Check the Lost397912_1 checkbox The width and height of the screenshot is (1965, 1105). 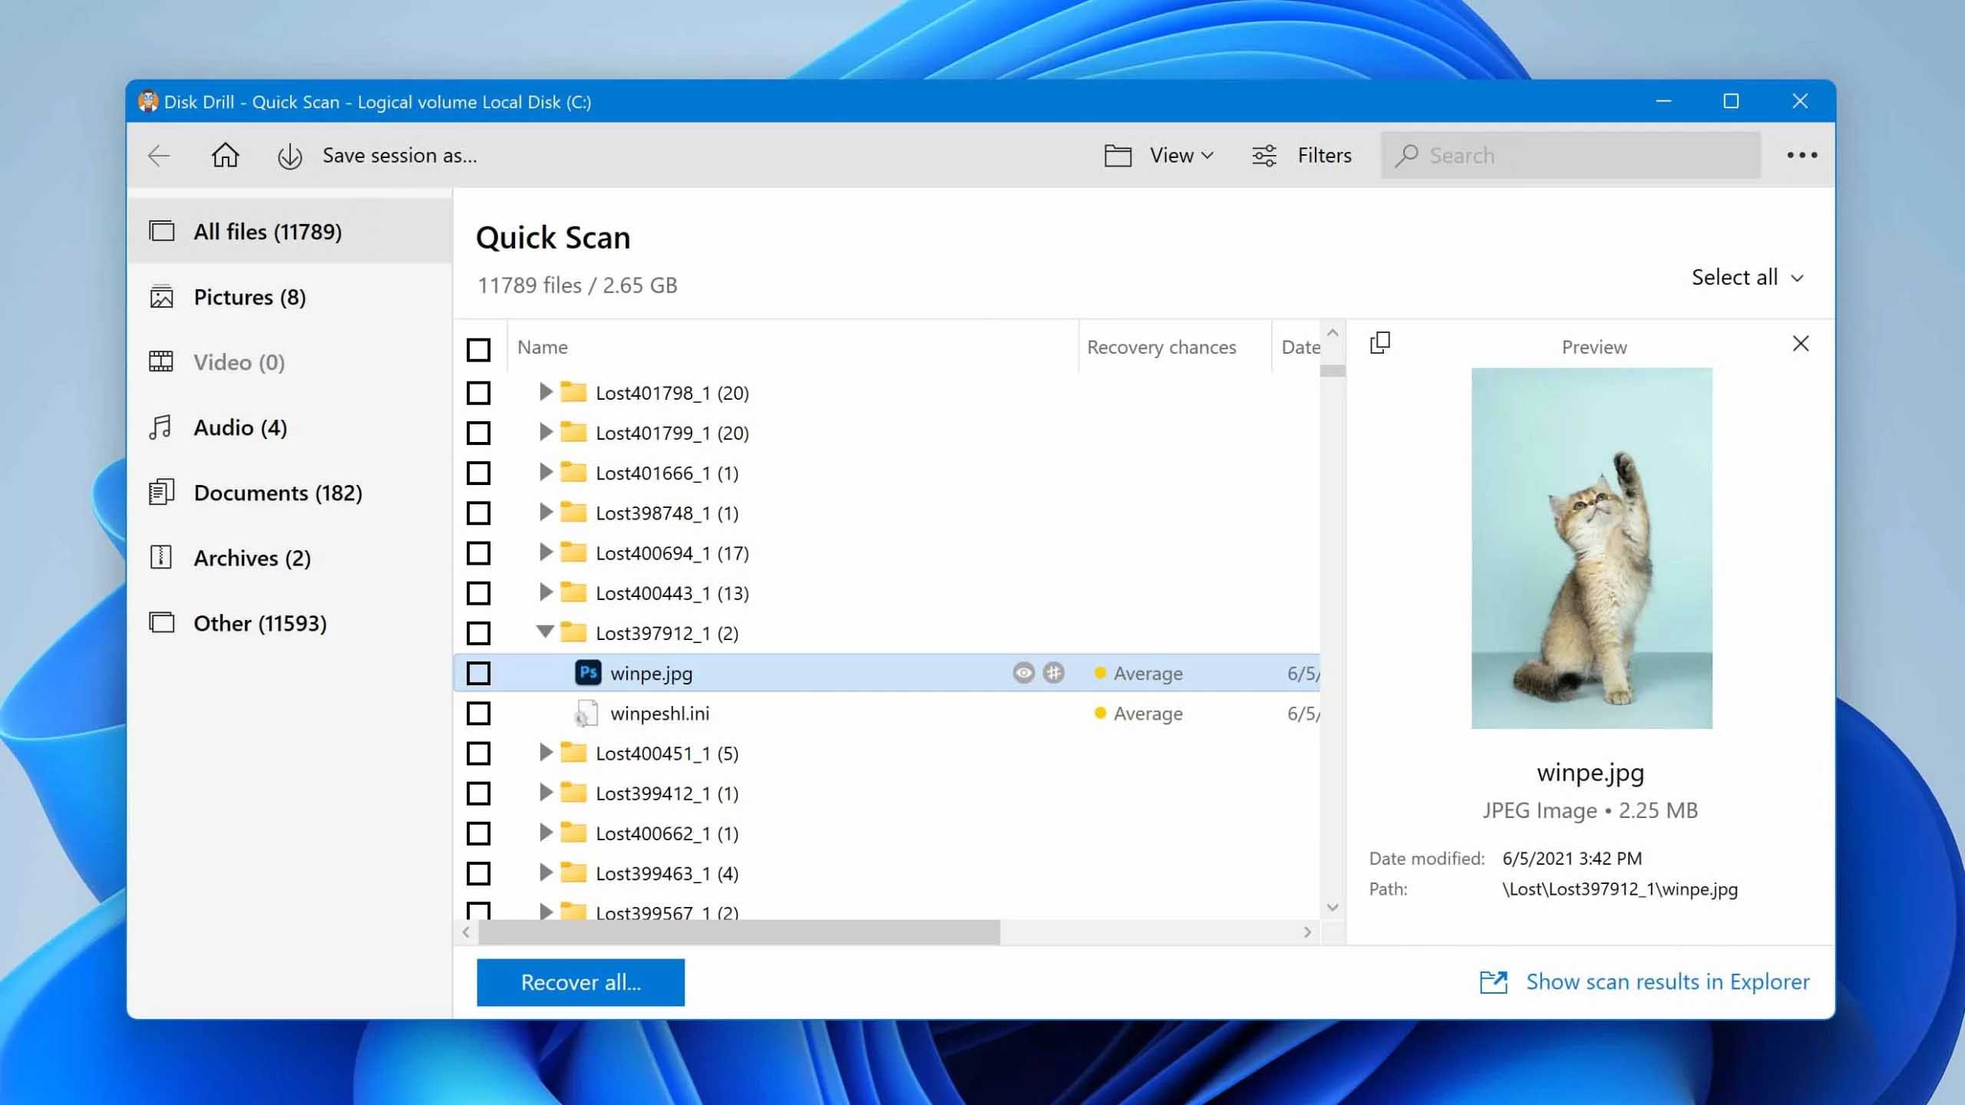coord(478,633)
